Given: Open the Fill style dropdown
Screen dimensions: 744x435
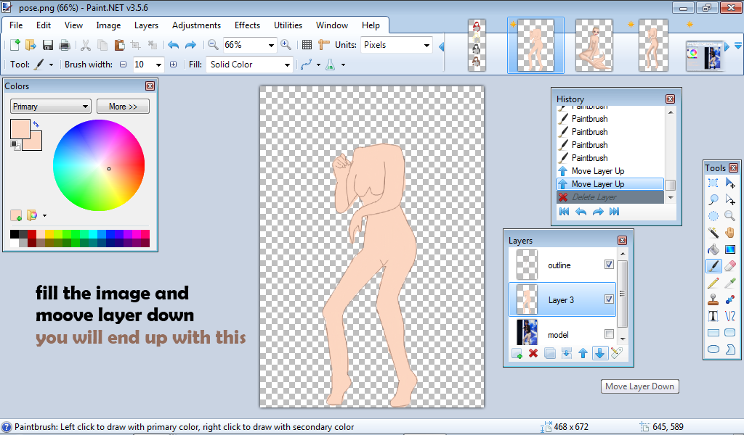Looking at the screenshot, I should point(287,65).
